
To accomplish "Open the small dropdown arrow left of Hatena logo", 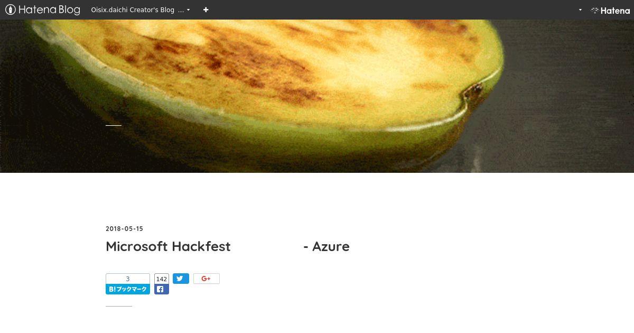I will pyautogui.click(x=580, y=10).
